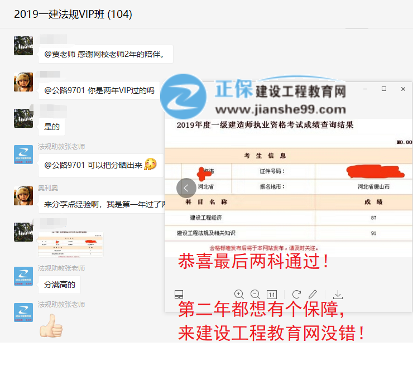The height and width of the screenshot is (380, 413).
Task: Open the edit pencil tool
Action: point(313,294)
